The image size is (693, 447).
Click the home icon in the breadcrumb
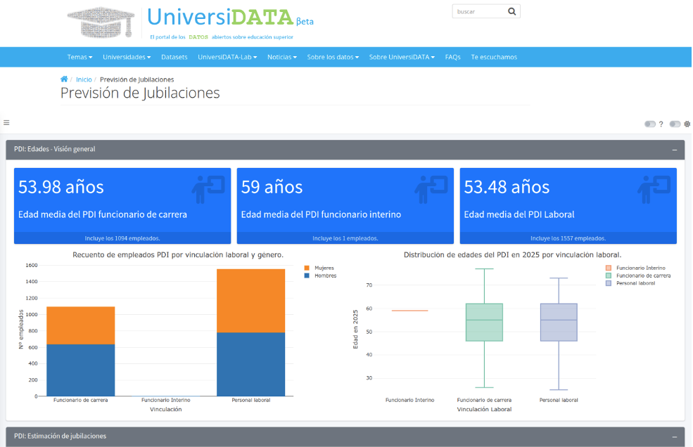pos(64,79)
